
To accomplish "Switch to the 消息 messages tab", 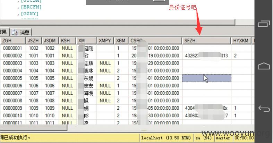I will pyautogui.click(x=21, y=32).
